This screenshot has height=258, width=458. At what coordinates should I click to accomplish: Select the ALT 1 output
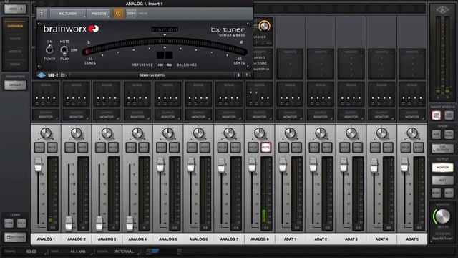coord(442,181)
